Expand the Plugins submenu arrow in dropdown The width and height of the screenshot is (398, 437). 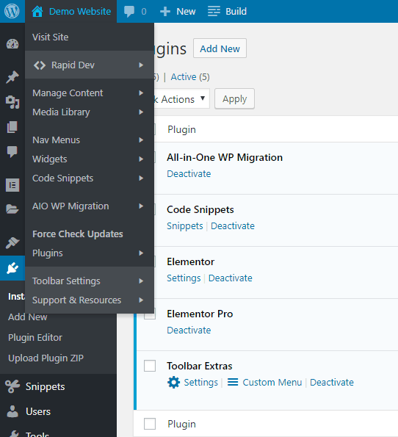[141, 253]
